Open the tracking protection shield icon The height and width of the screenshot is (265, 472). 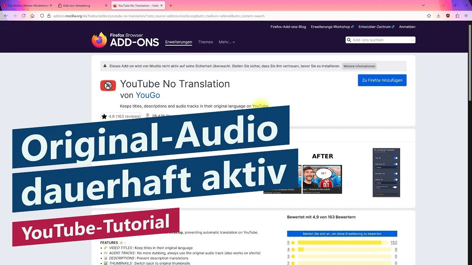click(42, 16)
